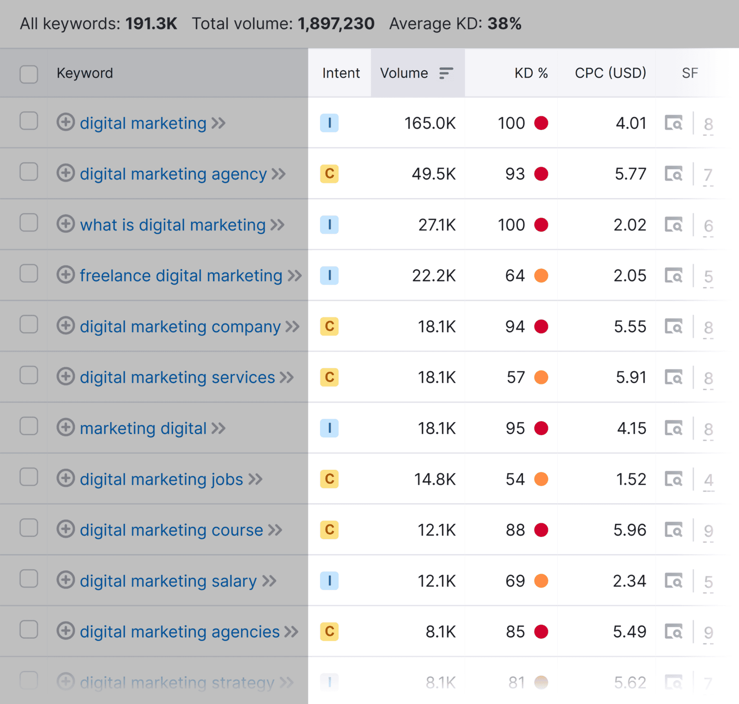Expand the double-chevron beside digital marketing agencies
739x704 pixels.
click(x=291, y=631)
